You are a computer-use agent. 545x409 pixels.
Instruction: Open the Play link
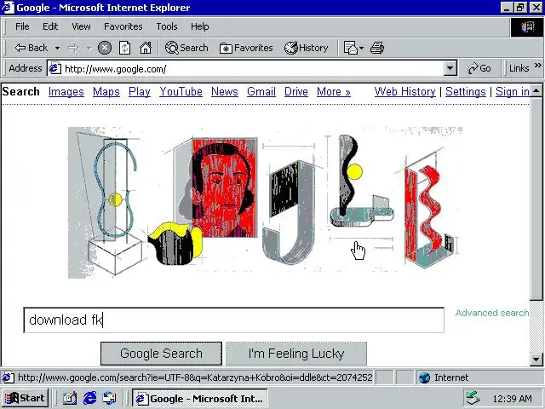pos(139,92)
